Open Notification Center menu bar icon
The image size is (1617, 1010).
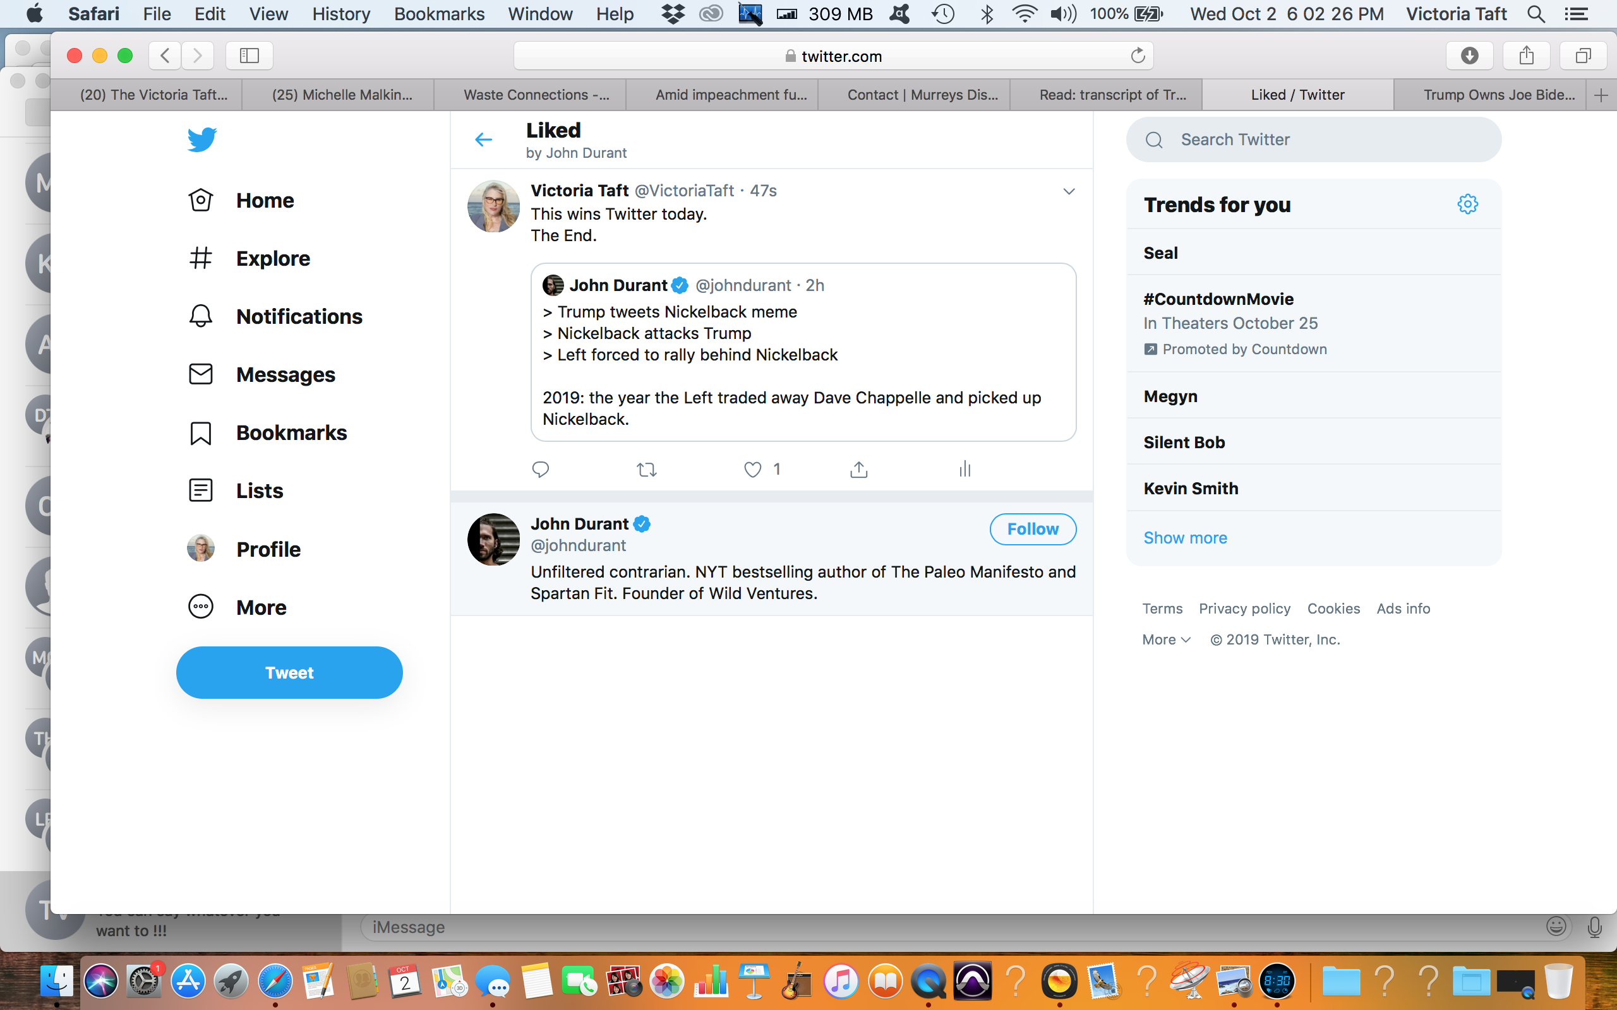(1576, 13)
